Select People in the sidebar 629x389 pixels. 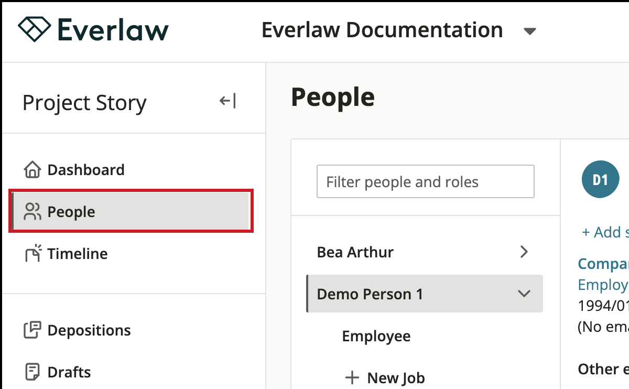131,212
